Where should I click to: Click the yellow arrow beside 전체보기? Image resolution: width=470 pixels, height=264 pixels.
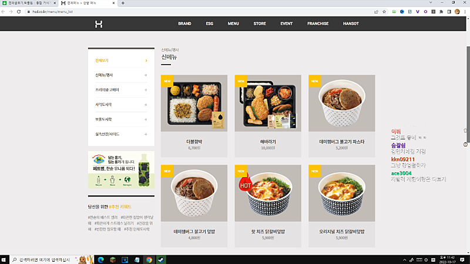pos(146,61)
